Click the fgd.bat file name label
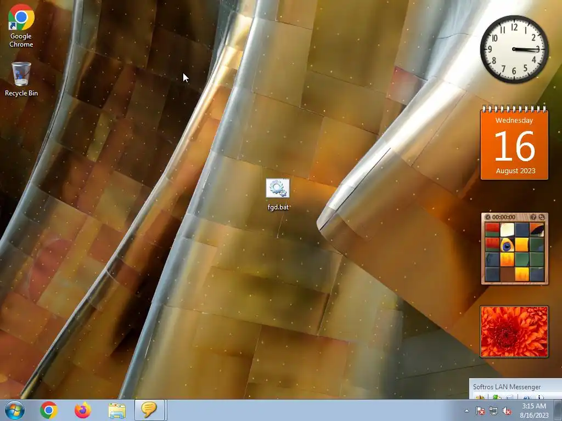 point(278,207)
